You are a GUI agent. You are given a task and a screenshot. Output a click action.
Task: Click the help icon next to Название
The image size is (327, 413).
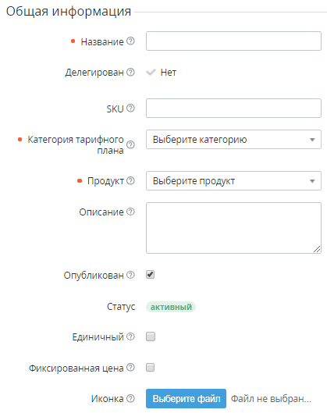click(x=130, y=41)
